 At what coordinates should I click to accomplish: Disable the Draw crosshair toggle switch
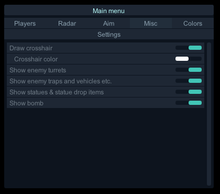tap(189, 48)
